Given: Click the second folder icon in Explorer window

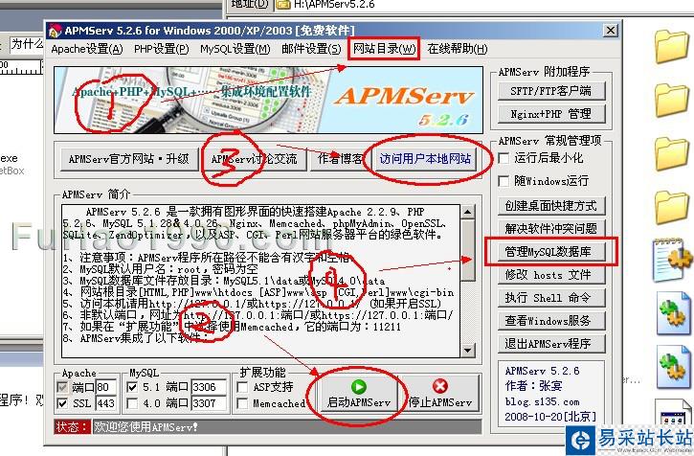Looking at the screenshot, I should pos(671,100).
